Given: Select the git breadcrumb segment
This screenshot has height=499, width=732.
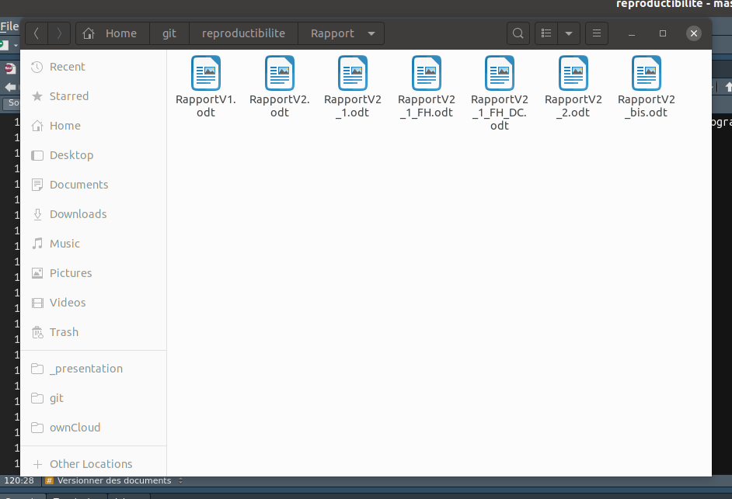Looking at the screenshot, I should click(x=169, y=33).
